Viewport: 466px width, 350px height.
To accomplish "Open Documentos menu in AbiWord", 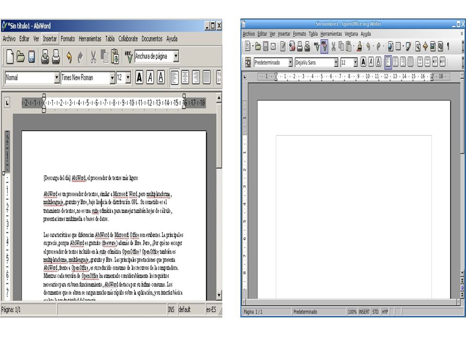I will 152,39.
